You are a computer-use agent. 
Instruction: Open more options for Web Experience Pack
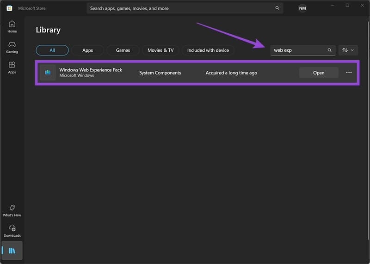point(349,73)
